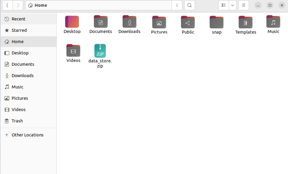288x174 pixels.
Task: Select the Desktop folder icon
Action: [72, 22]
